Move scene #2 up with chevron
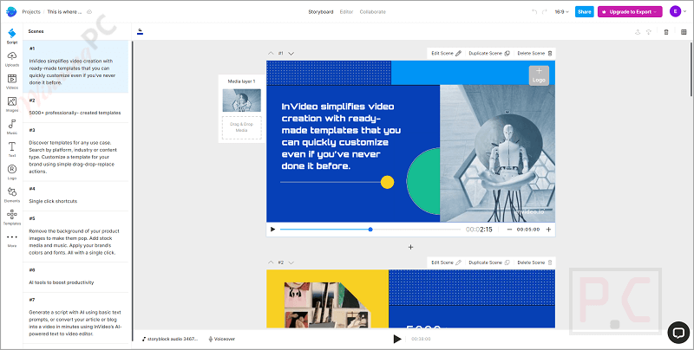This screenshot has height=350, width=694. click(x=271, y=262)
